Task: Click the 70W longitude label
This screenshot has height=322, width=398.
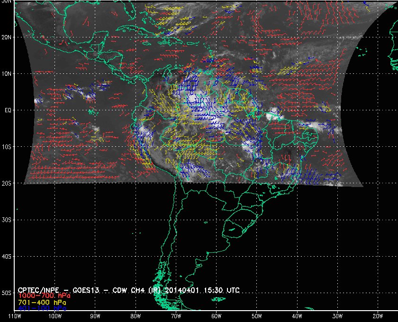Action: pos(176,316)
